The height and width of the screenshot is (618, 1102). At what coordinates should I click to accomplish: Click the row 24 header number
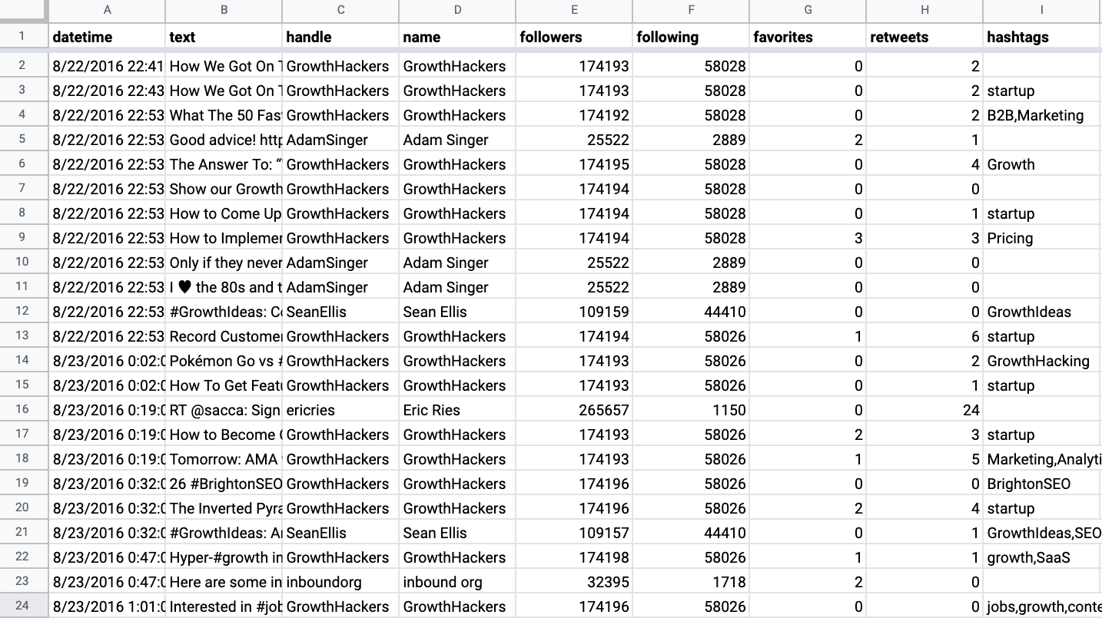(x=22, y=606)
